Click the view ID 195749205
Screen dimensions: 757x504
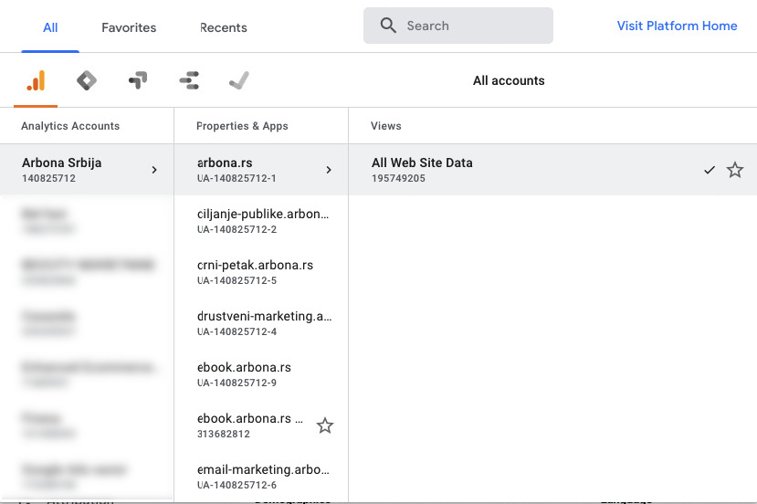(x=398, y=178)
